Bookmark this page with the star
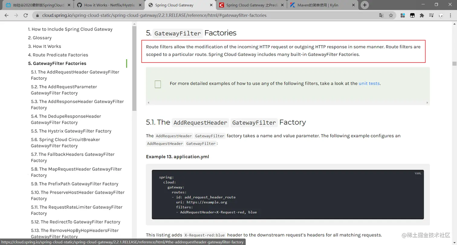The height and width of the screenshot is (245, 457). pyautogui.click(x=391, y=15)
